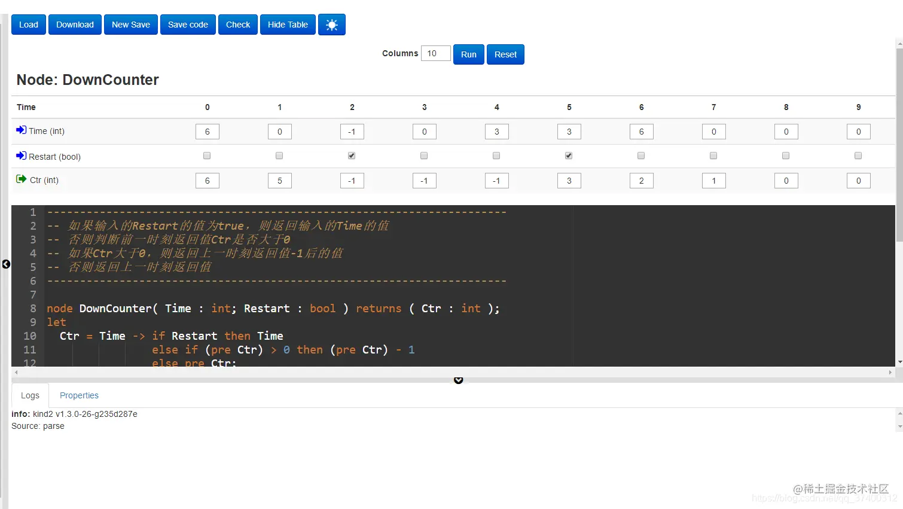The height and width of the screenshot is (509, 903).
Task: Click the page vertical scrollbar thumb
Action: [899, 145]
